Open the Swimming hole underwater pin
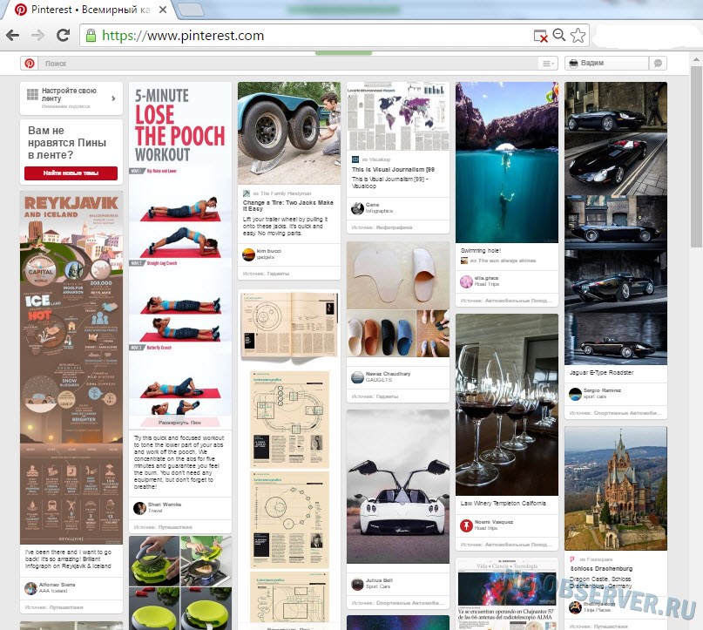703x630 pixels. tap(507, 162)
